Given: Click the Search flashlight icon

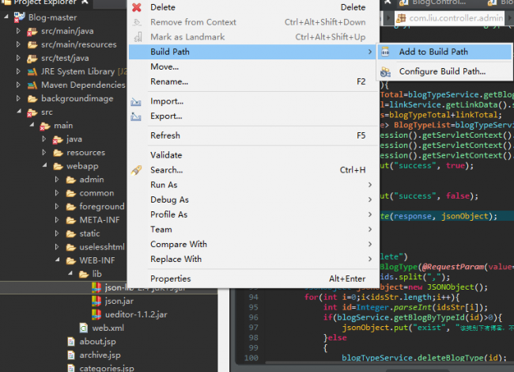Looking at the screenshot, I should [x=136, y=170].
